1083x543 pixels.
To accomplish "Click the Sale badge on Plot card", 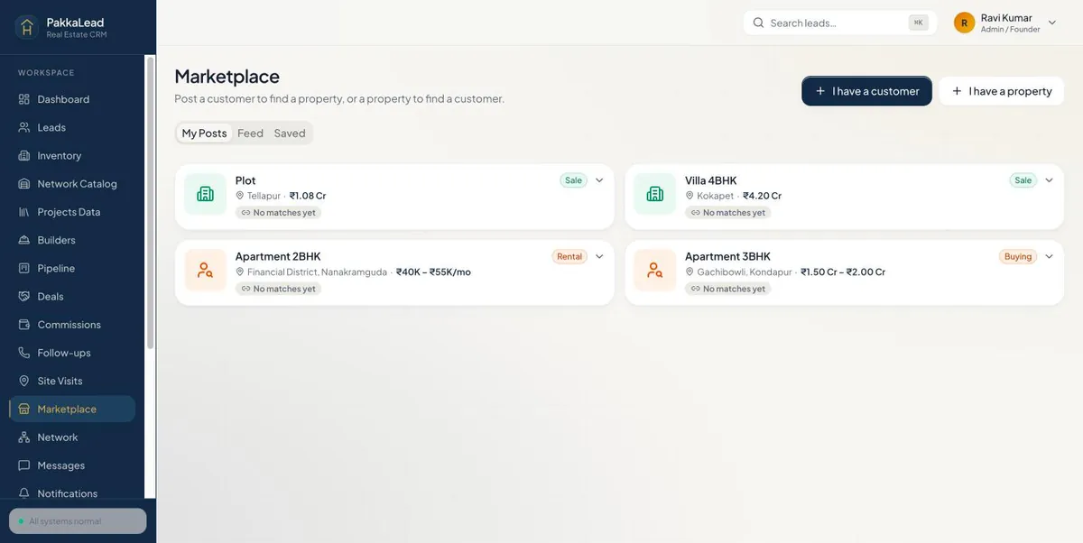I will (573, 180).
